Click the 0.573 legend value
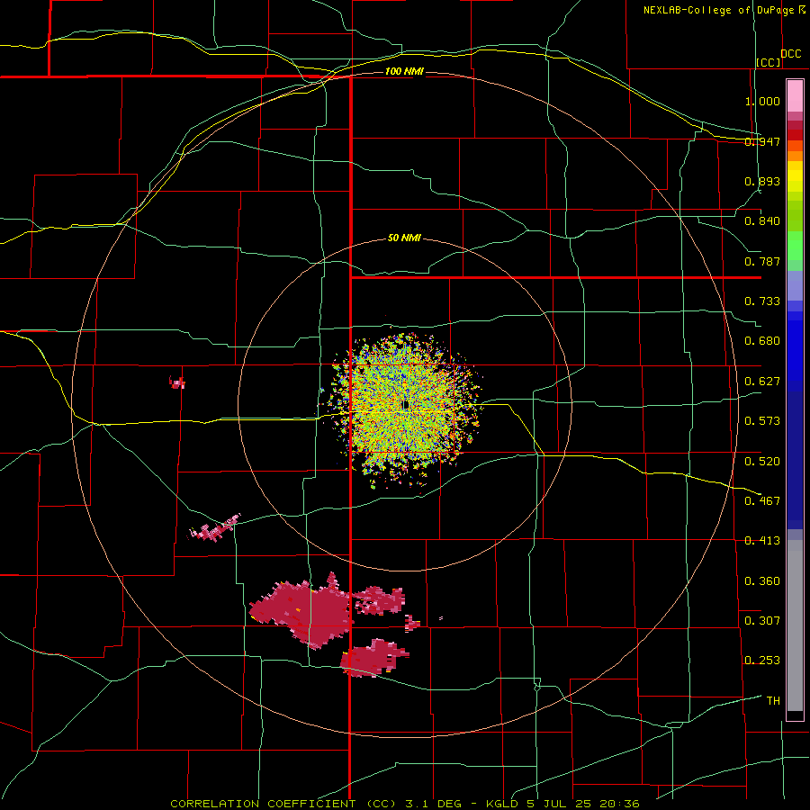Image resolution: width=810 pixels, height=810 pixels. click(x=762, y=421)
